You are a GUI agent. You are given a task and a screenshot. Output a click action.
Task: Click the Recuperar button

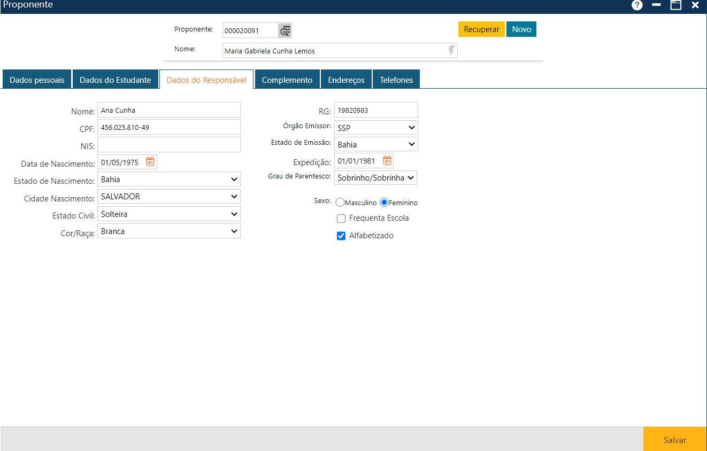pos(481,29)
